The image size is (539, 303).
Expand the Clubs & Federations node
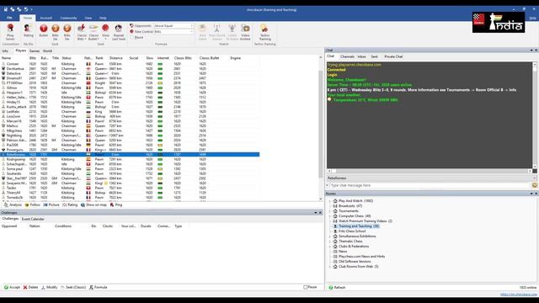click(x=330, y=247)
